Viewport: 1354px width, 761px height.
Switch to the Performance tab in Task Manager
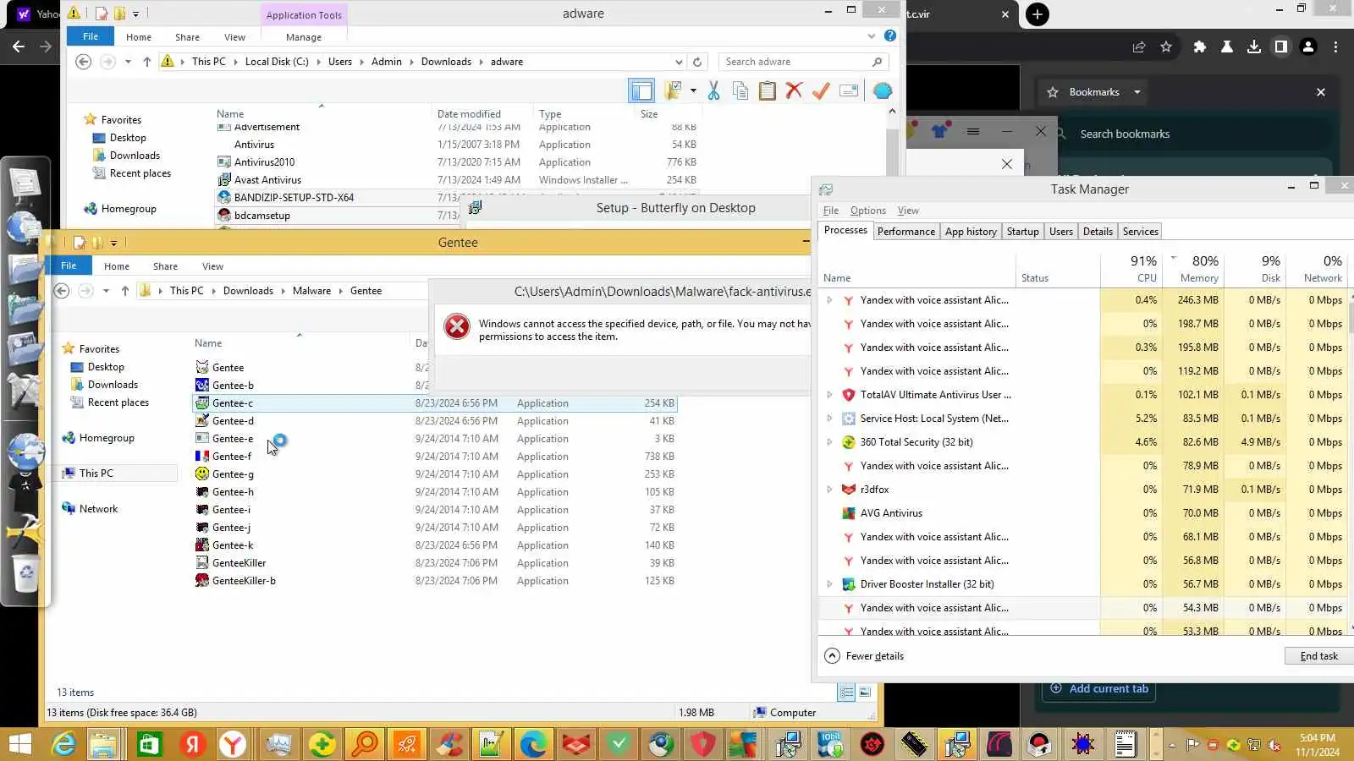pyautogui.click(x=906, y=232)
